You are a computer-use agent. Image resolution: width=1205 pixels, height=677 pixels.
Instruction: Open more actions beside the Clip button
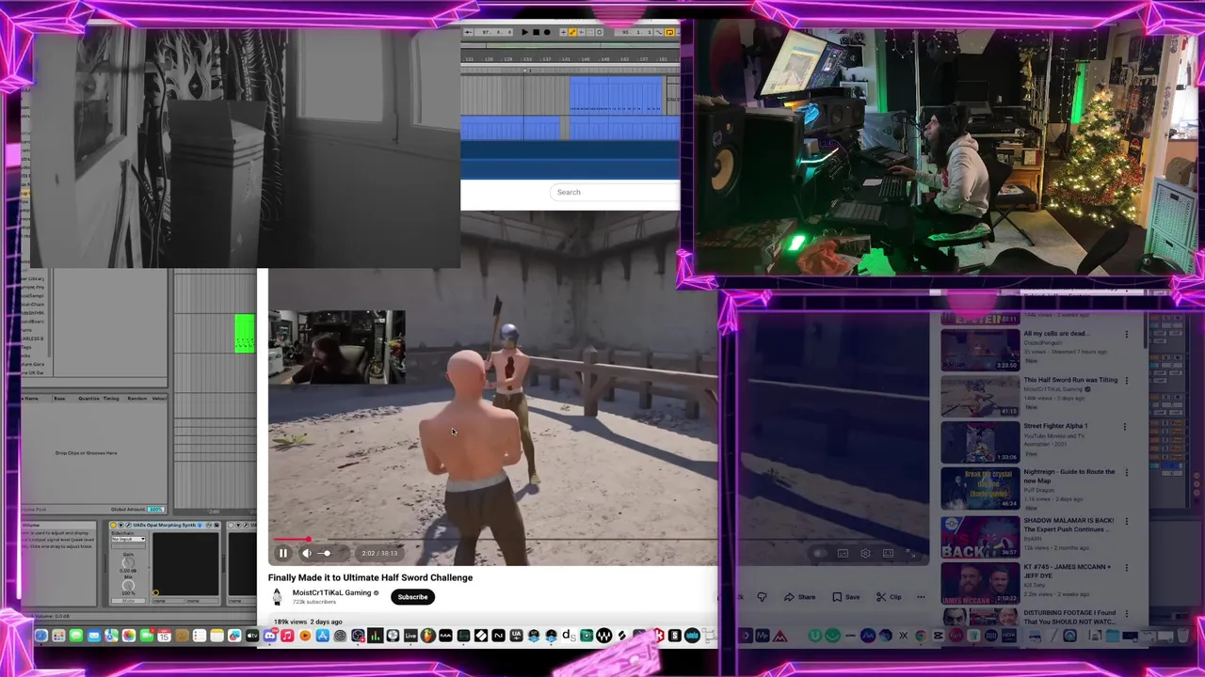pyautogui.click(x=921, y=597)
